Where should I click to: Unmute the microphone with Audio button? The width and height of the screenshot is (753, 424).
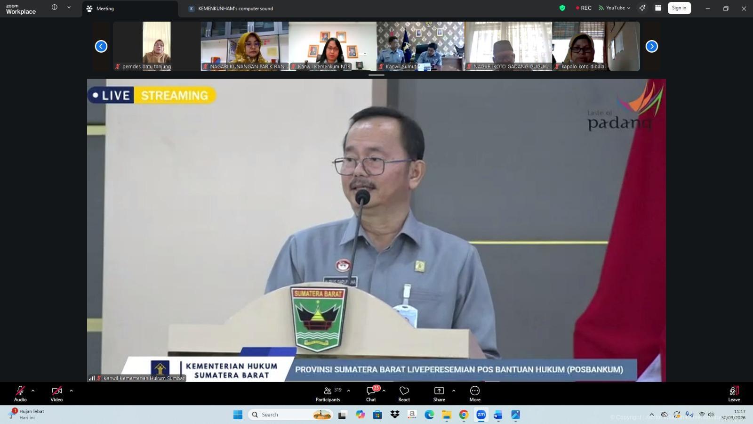tap(20, 394)
